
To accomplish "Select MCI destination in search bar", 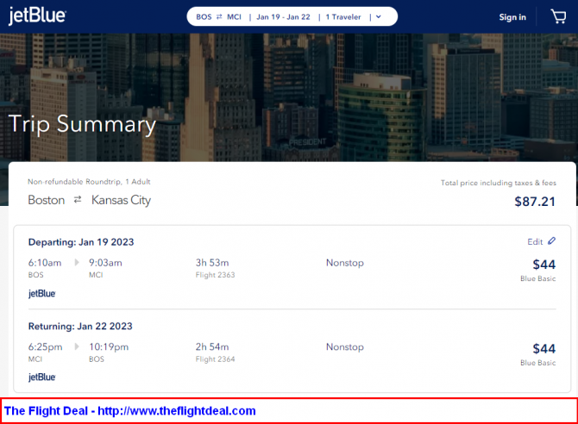I will [x=234, y=17].
